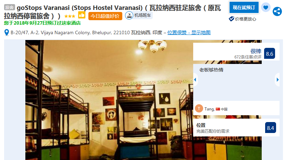Show next review with right arrow
Screen dimensions: 285x160
[x=277, y=80]
